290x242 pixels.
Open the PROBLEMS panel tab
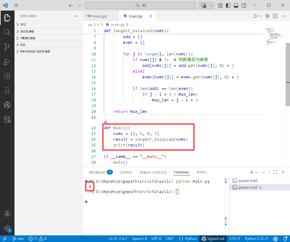click(100, 172)
